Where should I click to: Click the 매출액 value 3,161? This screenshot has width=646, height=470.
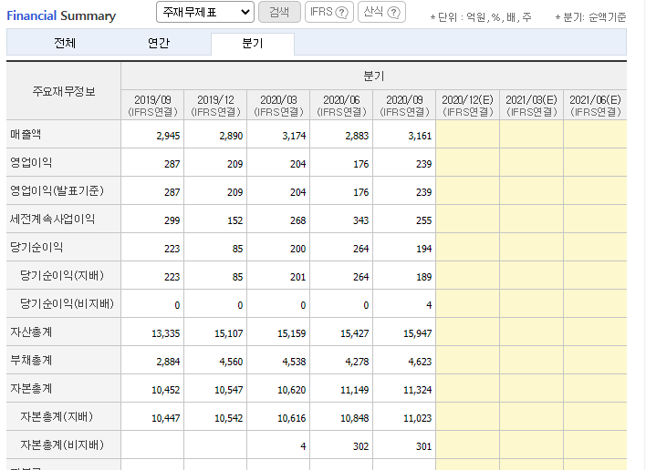tap(420, 136)
